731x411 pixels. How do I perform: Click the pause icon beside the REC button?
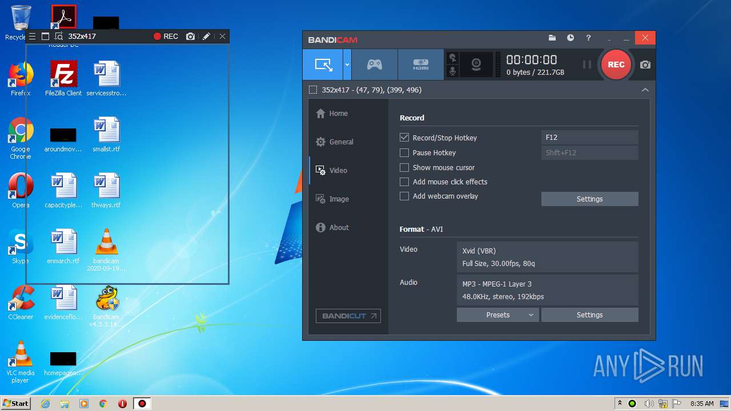[x=587, y=65]
